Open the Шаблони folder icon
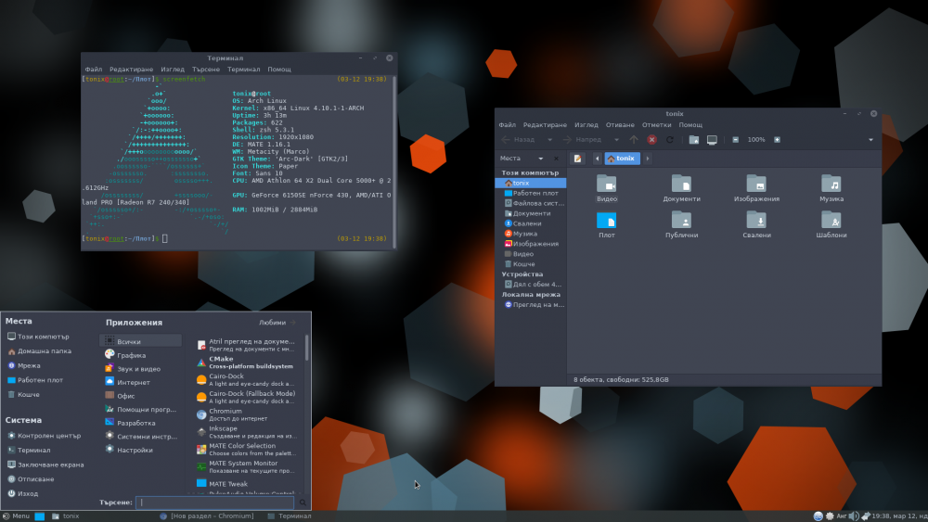The image size is (928, 522). (831, 221)
